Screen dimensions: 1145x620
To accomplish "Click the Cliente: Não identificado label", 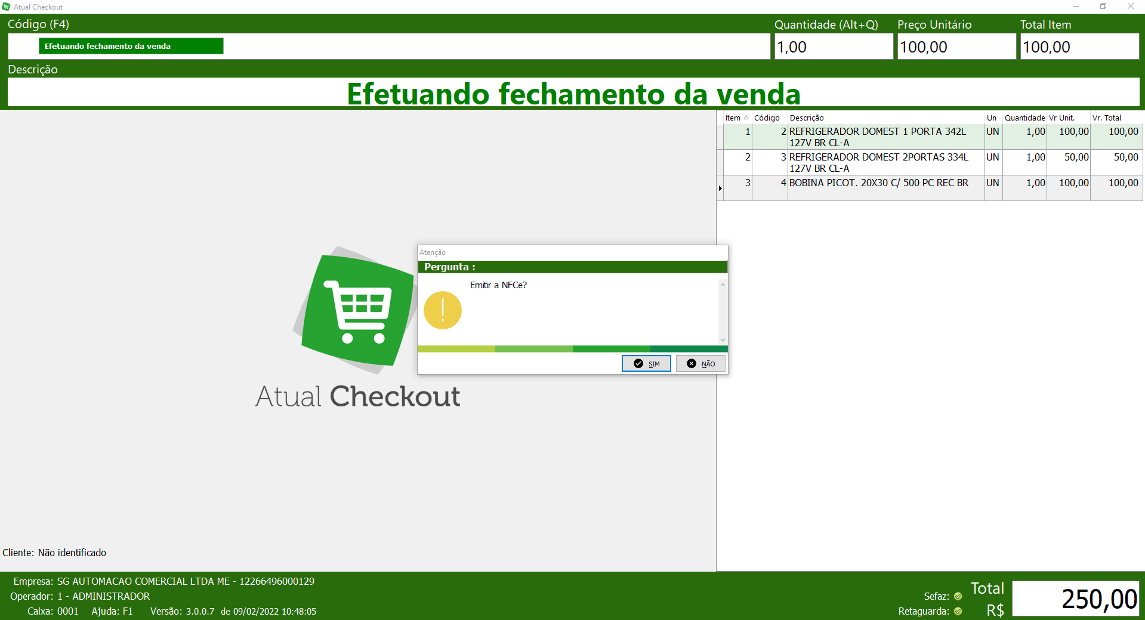I will point(54,553).
